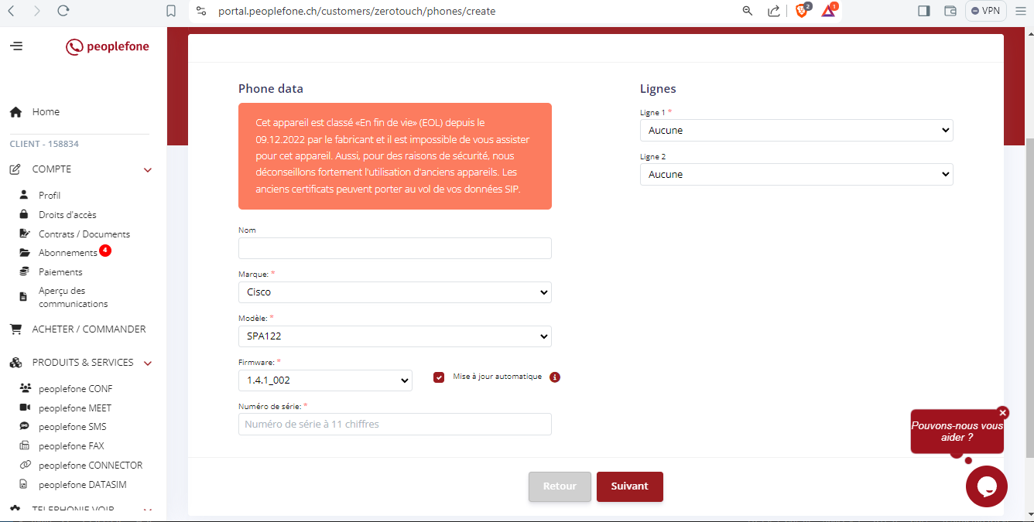Viewport: 1034px width, 522px height.
Task: Toggle the browser sidebar panel icon
Action: click(923, 11)
